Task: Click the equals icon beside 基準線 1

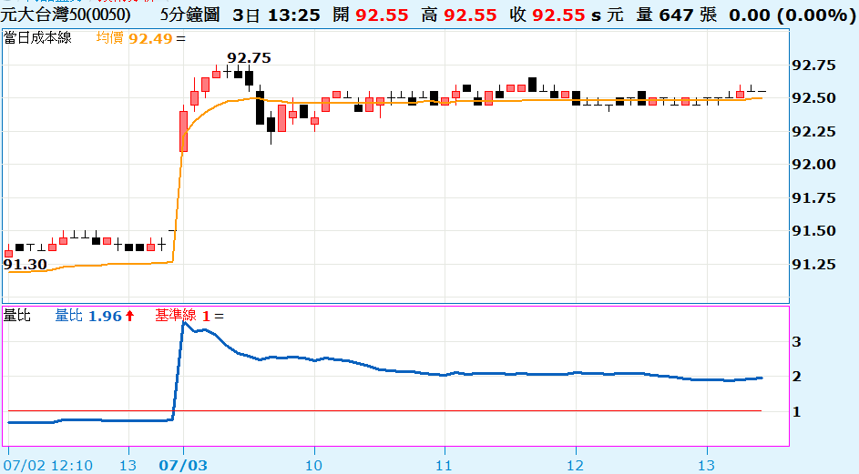Action: pyautogui.click(x=220, y=316)
